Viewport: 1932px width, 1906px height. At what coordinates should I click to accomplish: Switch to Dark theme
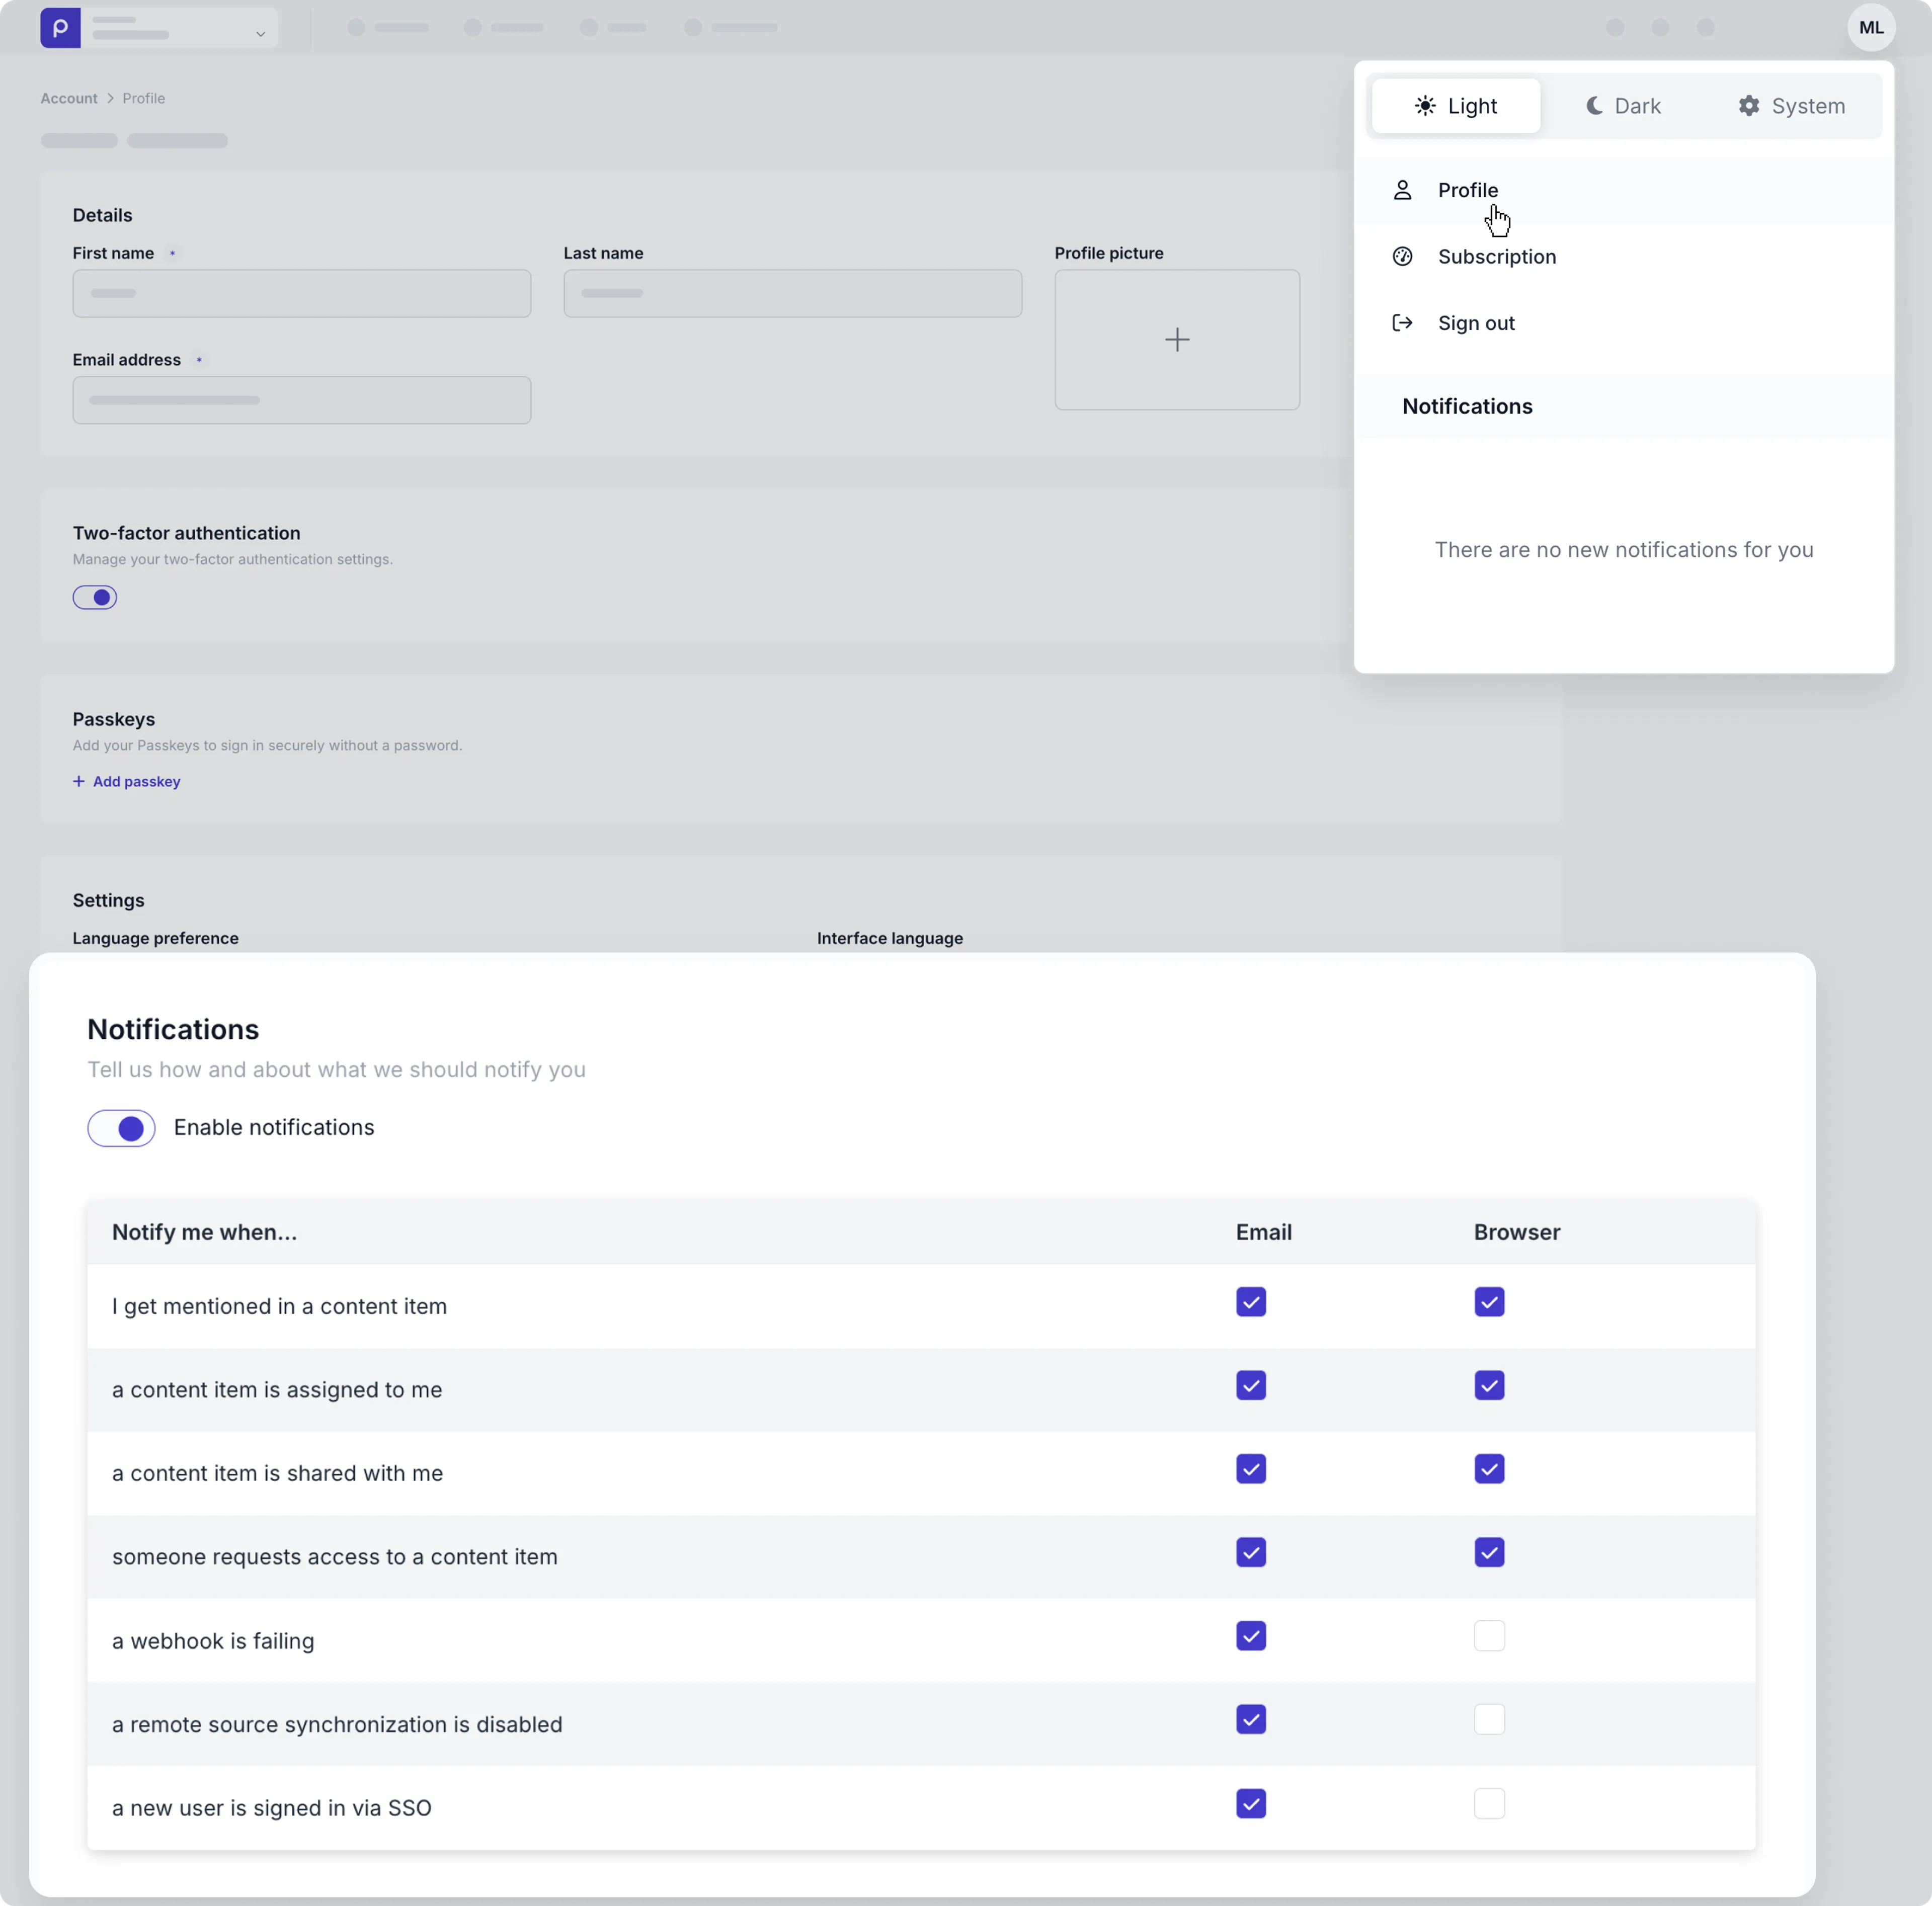pyautogui.click(x=1621, y=106)
